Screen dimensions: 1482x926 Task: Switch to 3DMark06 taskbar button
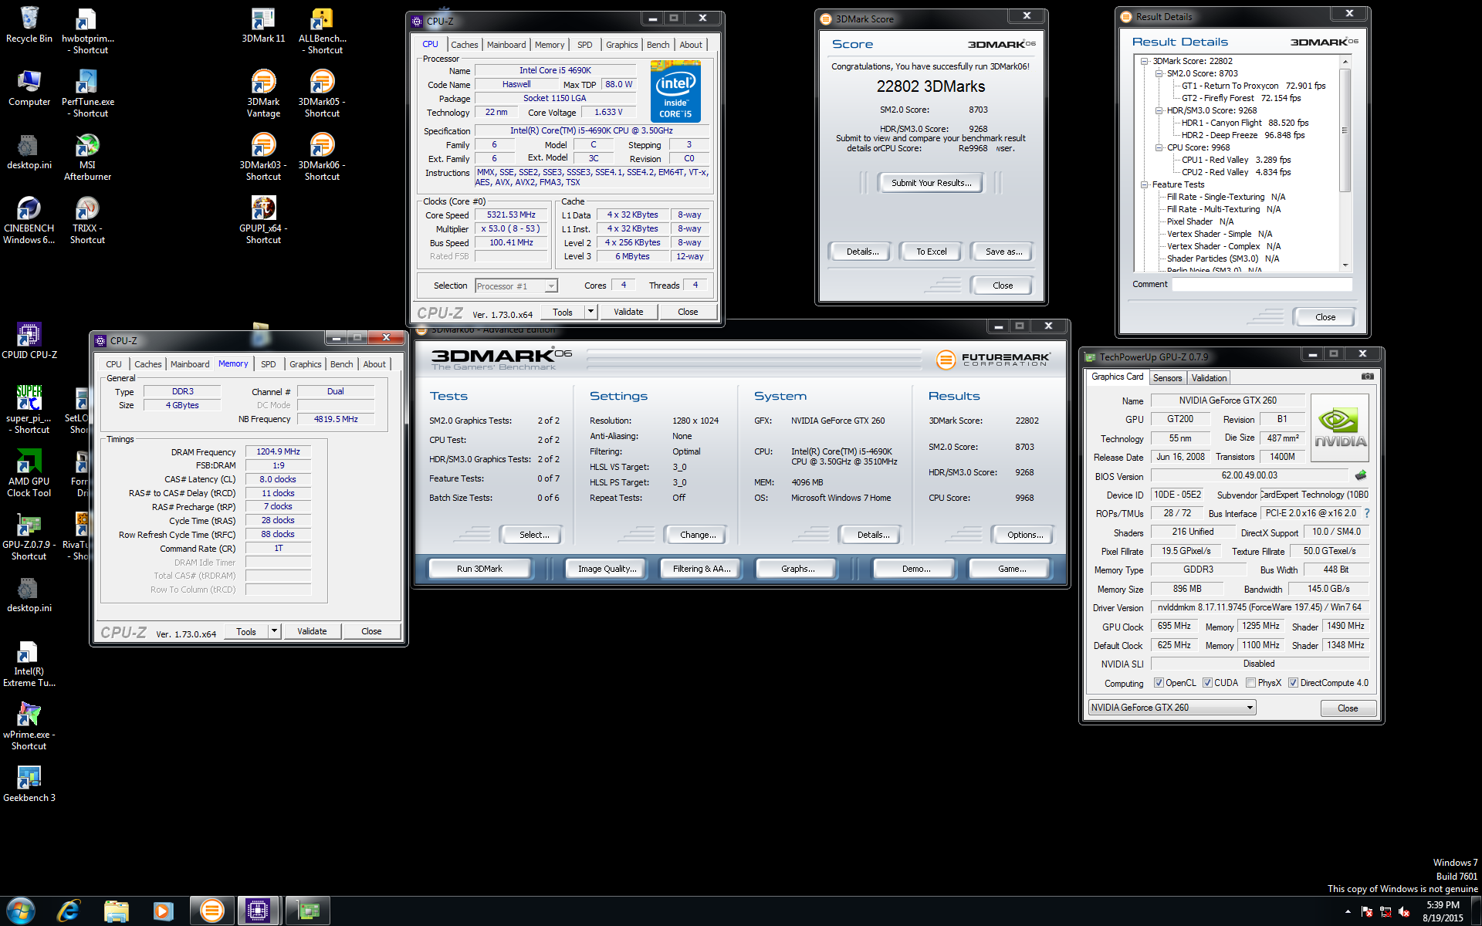[211, 911]
